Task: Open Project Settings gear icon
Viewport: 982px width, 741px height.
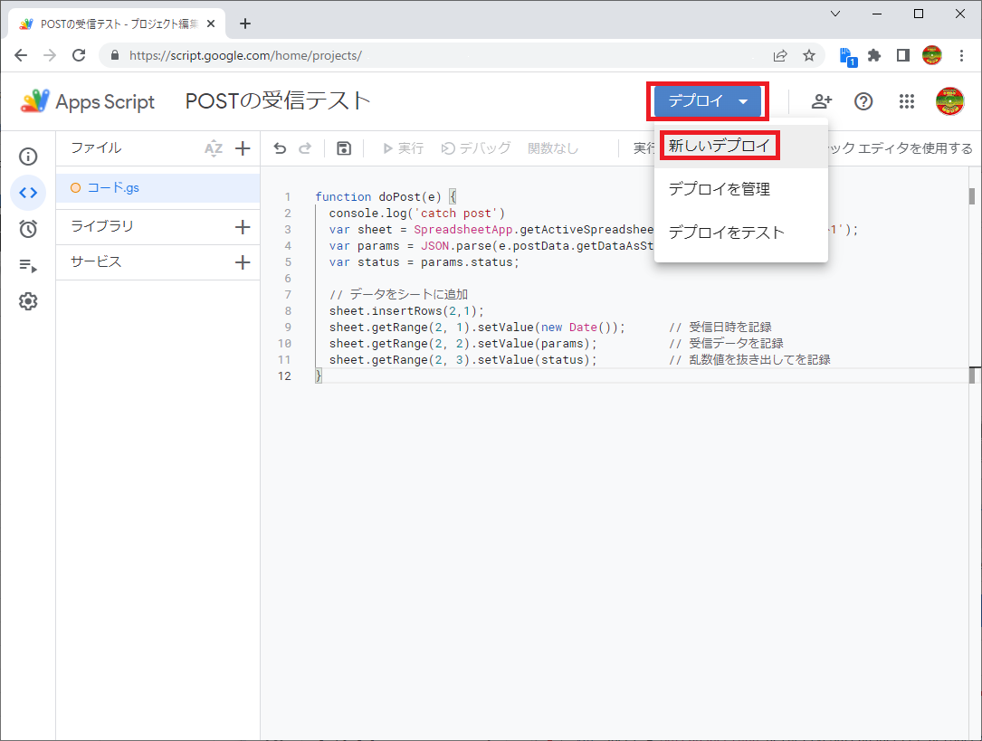Action: 28,301
